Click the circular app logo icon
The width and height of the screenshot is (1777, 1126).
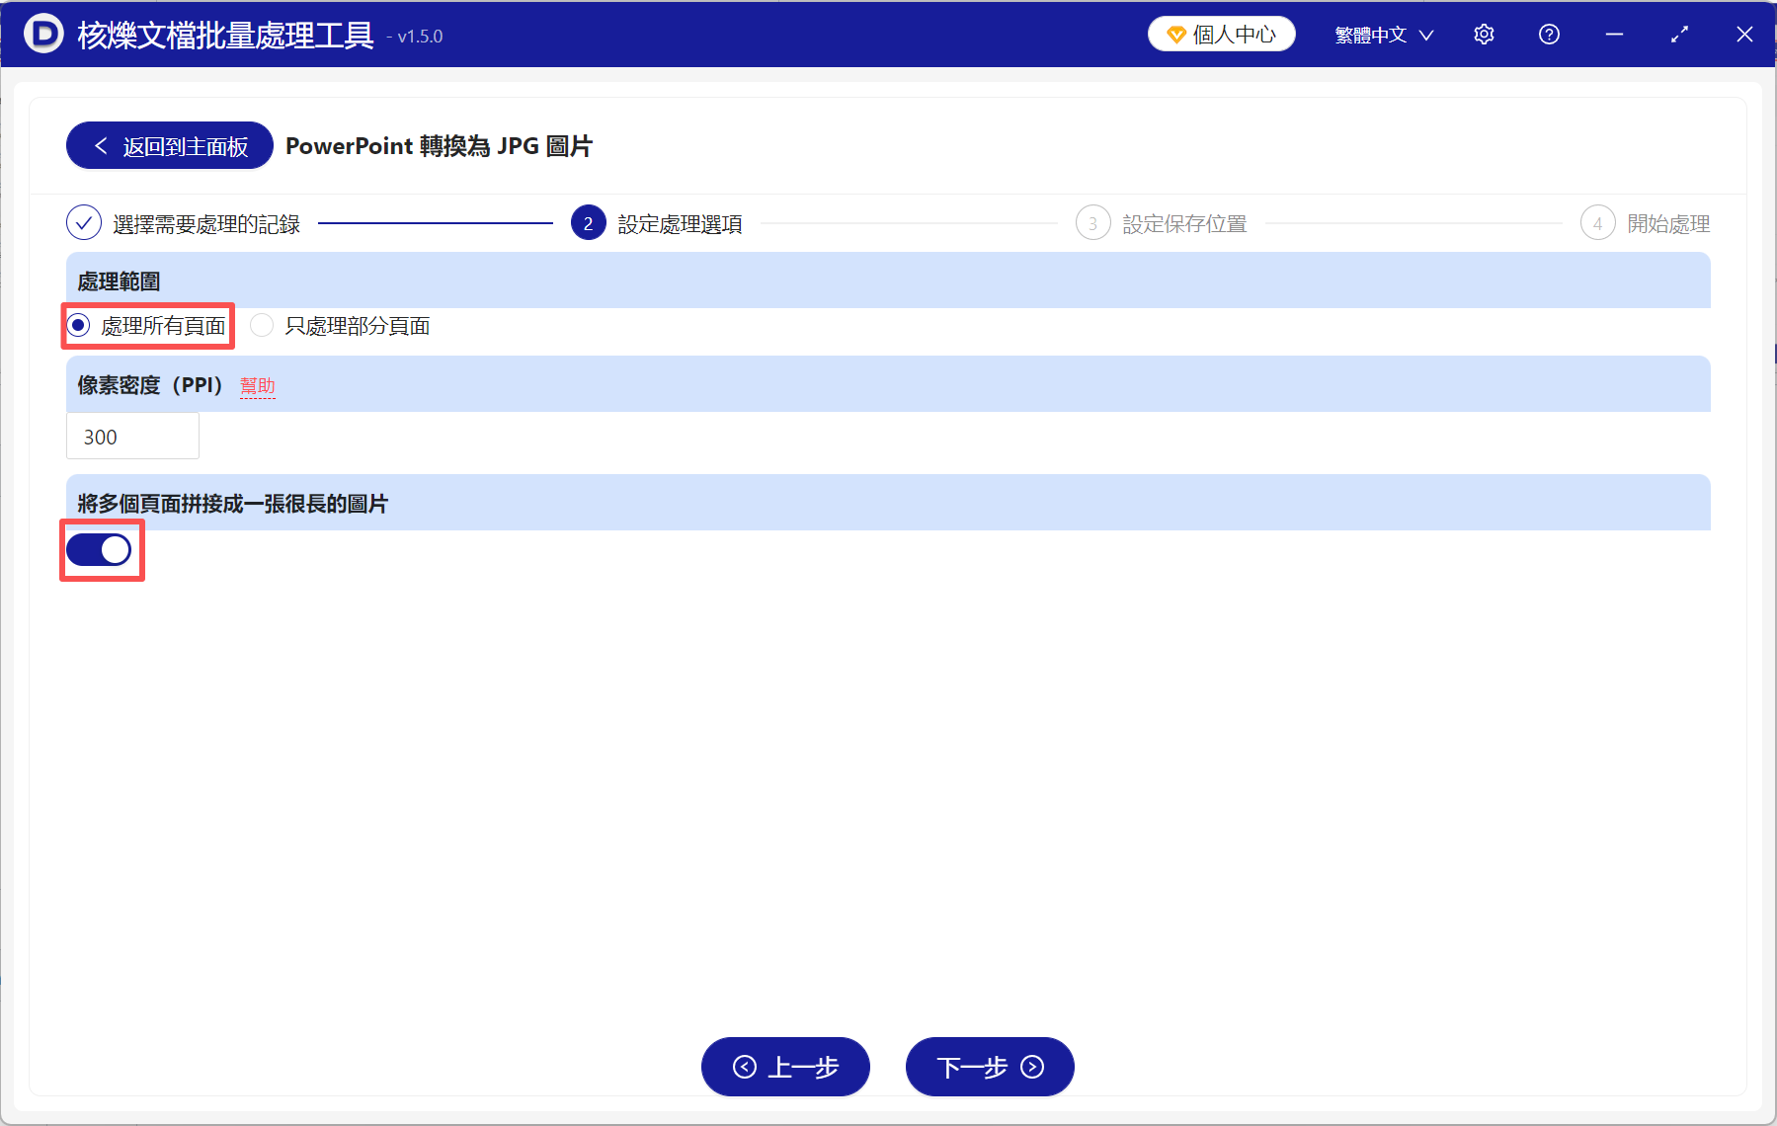click(x=41, y=34)
